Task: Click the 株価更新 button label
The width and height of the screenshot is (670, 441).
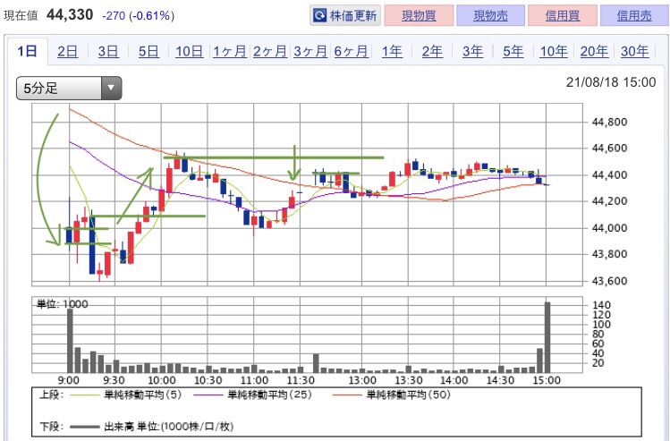Action: click(353, 16)
